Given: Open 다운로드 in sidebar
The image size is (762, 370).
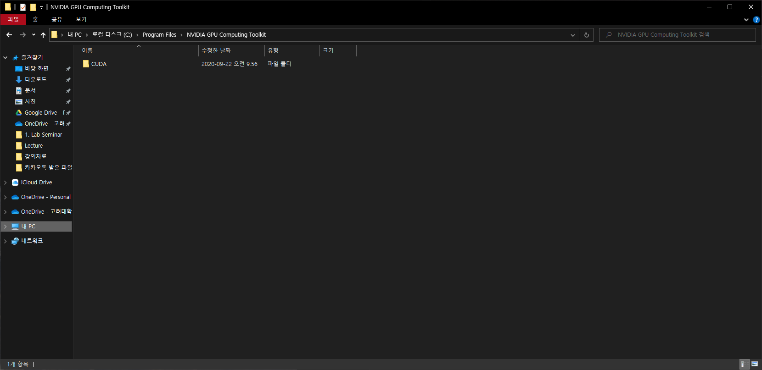Looking at the screenshot, I should pos(36,80).
